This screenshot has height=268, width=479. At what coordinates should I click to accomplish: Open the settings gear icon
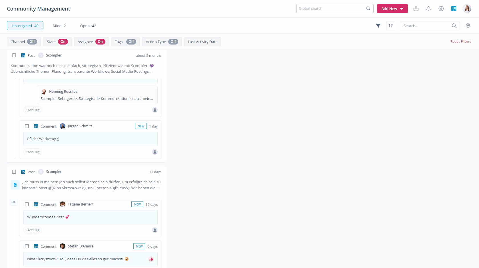click(x=468, y=26)
